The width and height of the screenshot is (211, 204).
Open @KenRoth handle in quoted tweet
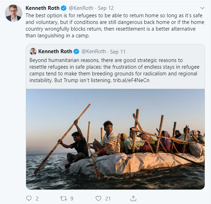tap(94, 51)
